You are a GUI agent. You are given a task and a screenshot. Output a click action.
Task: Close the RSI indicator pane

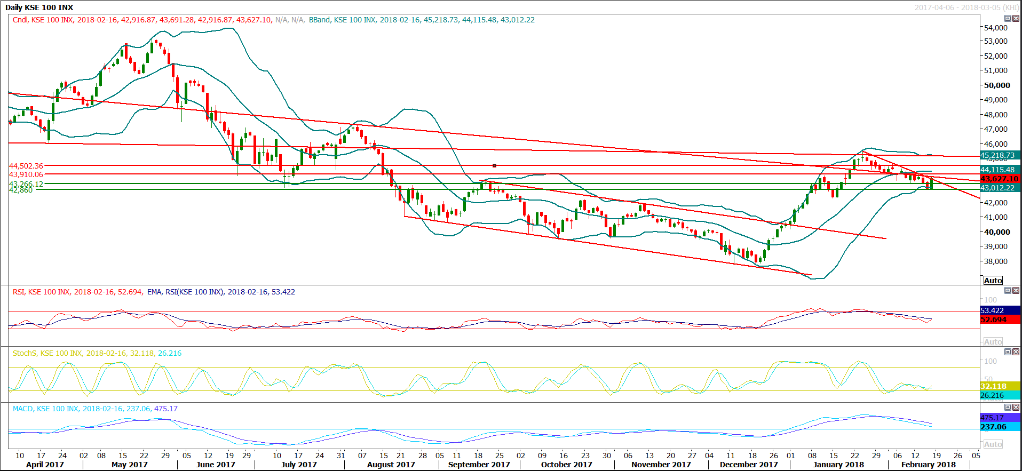point(1016,290)
